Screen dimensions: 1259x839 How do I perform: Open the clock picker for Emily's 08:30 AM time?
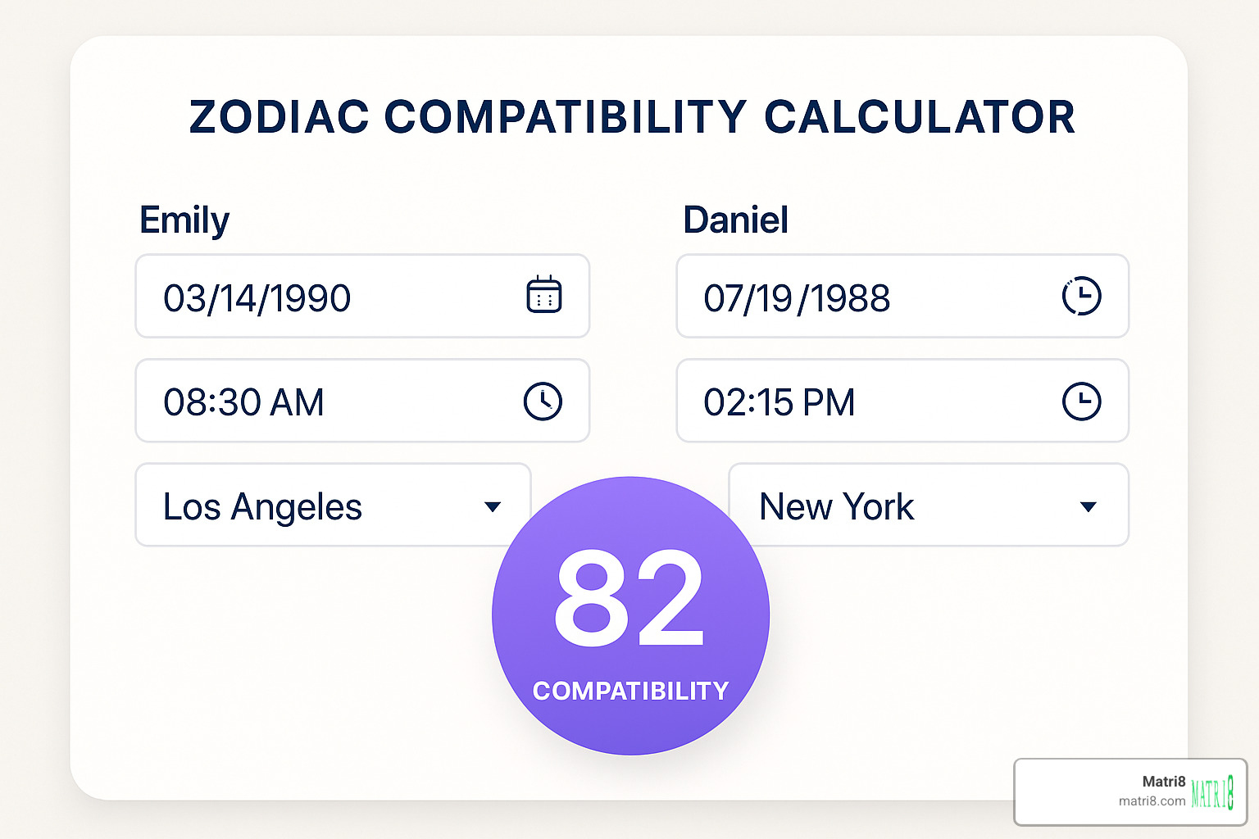(542, 401)
